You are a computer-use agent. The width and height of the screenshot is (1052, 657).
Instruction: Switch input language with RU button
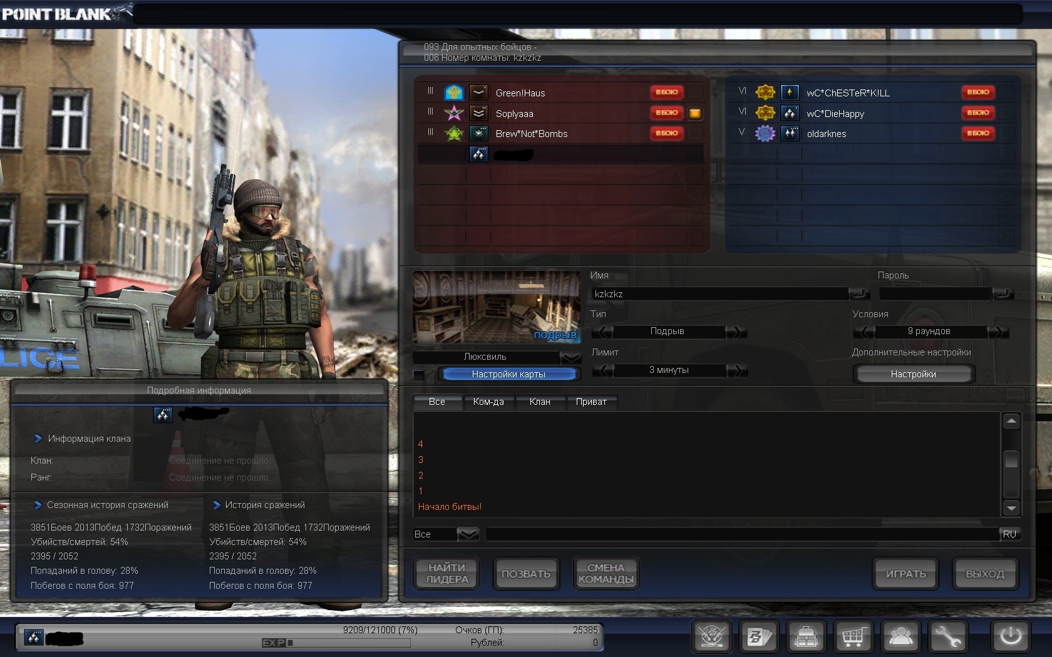click(1009, 534)
